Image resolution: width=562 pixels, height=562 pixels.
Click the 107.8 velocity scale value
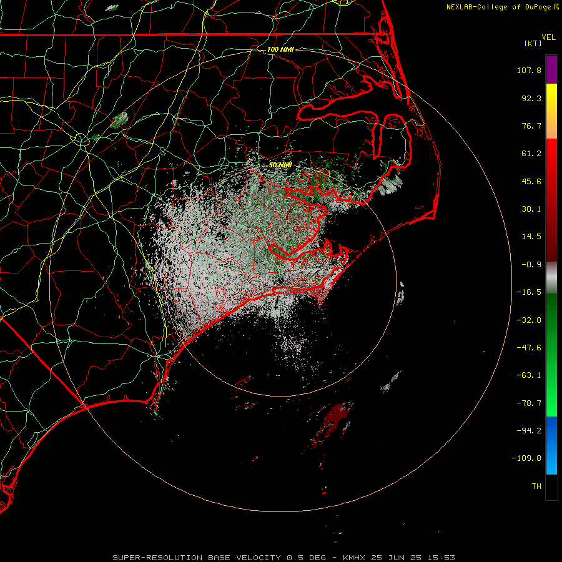(x=529, y=70)
